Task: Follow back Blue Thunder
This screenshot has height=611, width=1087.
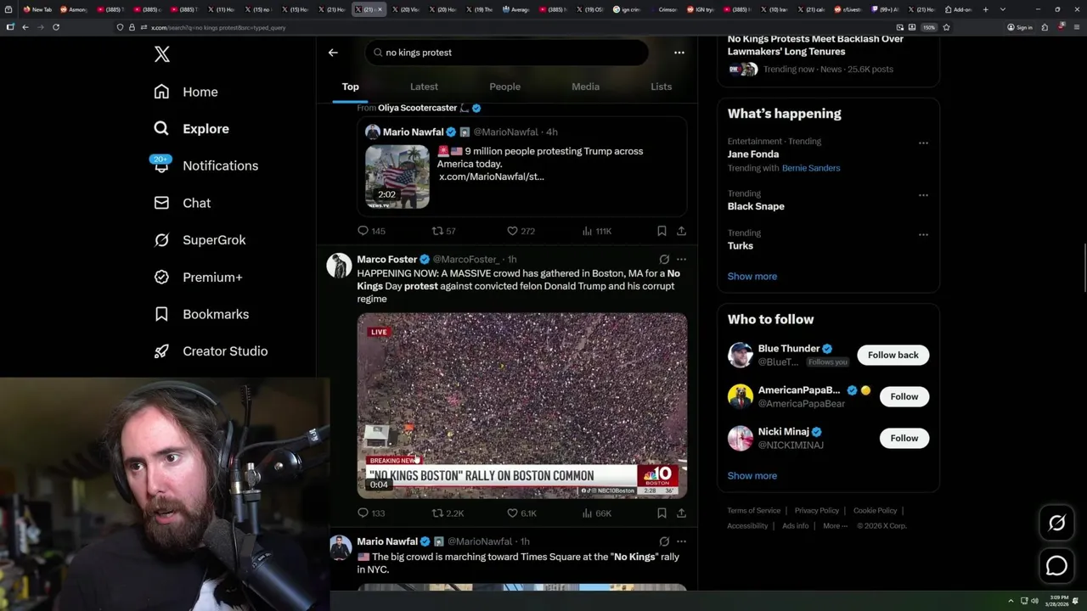Action: [893, 355]
